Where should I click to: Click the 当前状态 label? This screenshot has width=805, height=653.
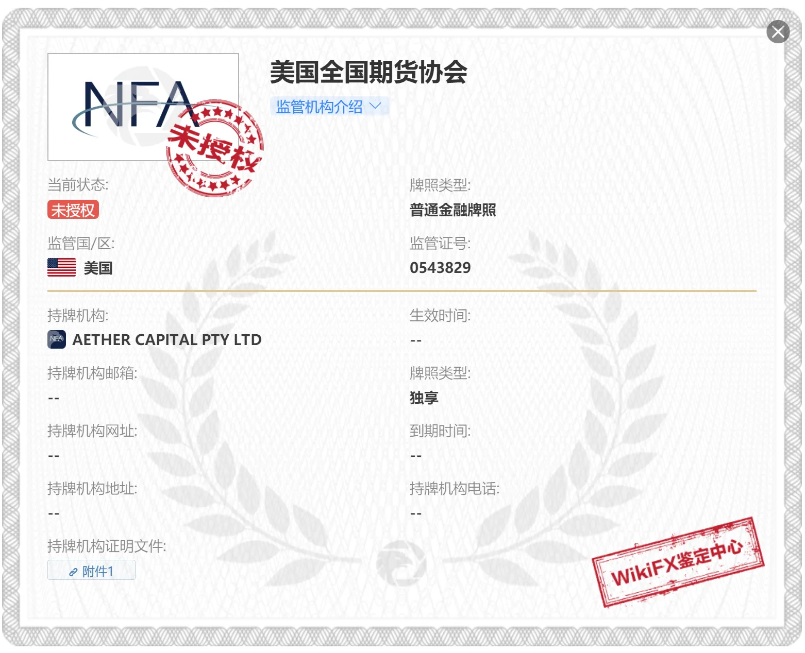pyautogui.click(x=78, y=185)
